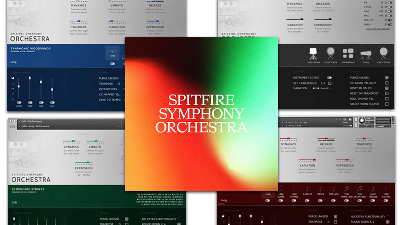Select the Toms instrument icon
Viewport: 402px width, 225px height.
(366, 55)
